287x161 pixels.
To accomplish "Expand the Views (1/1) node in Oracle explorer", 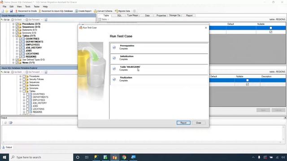I will [13, 63].
